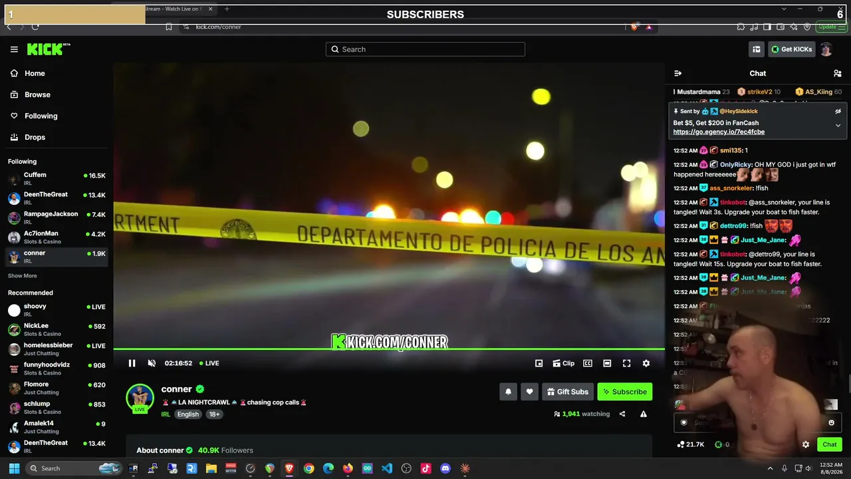Report the stream with warning icon
The image size is (851, 479).
(x=644, y=414)
